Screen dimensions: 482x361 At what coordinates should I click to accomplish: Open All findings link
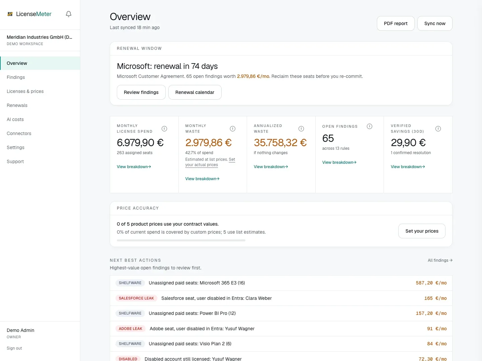pos(440,260)
